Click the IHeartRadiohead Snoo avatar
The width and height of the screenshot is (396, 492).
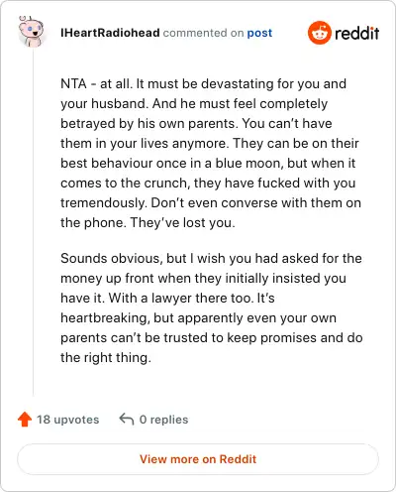32,32
